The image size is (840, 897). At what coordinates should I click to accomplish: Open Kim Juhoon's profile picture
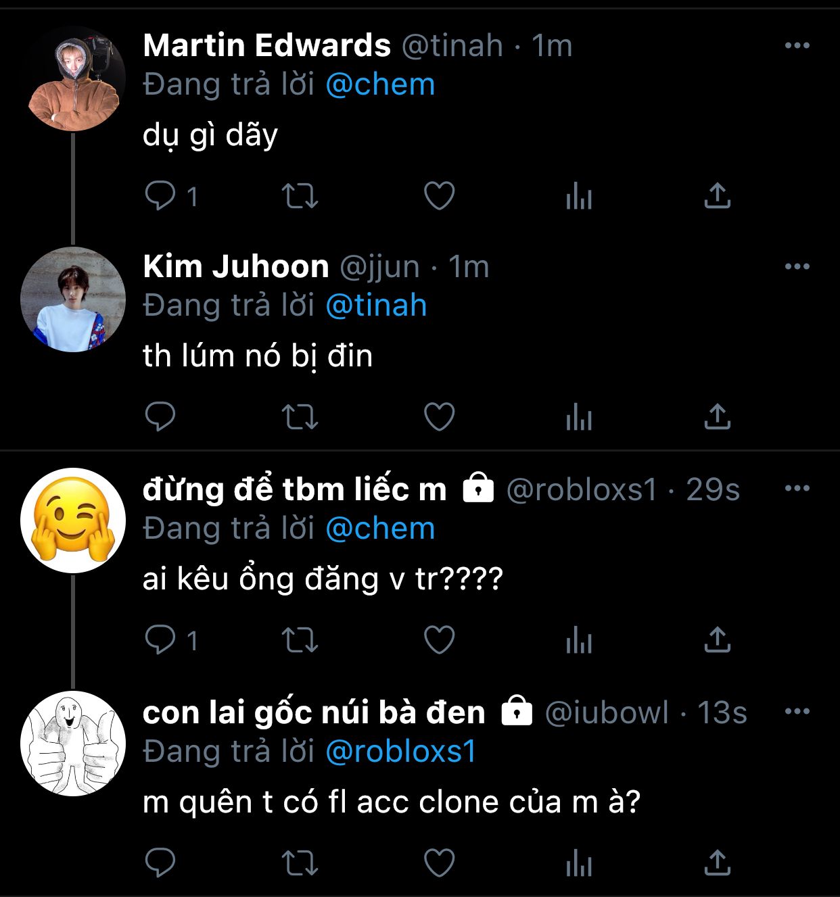point(73,299)
